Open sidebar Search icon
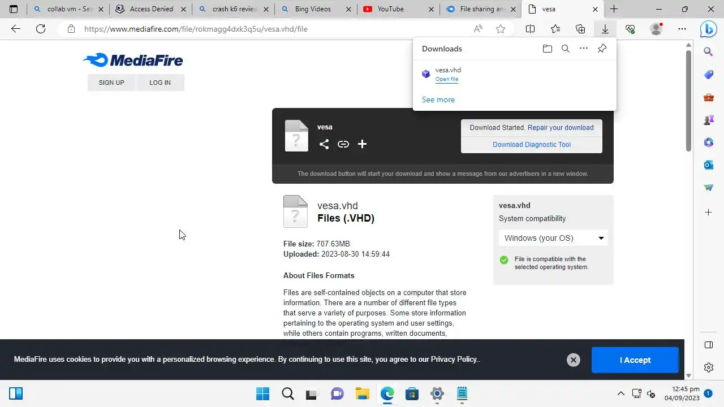Image resolution: width=724 pixels, height=407 pixels. 709,52
